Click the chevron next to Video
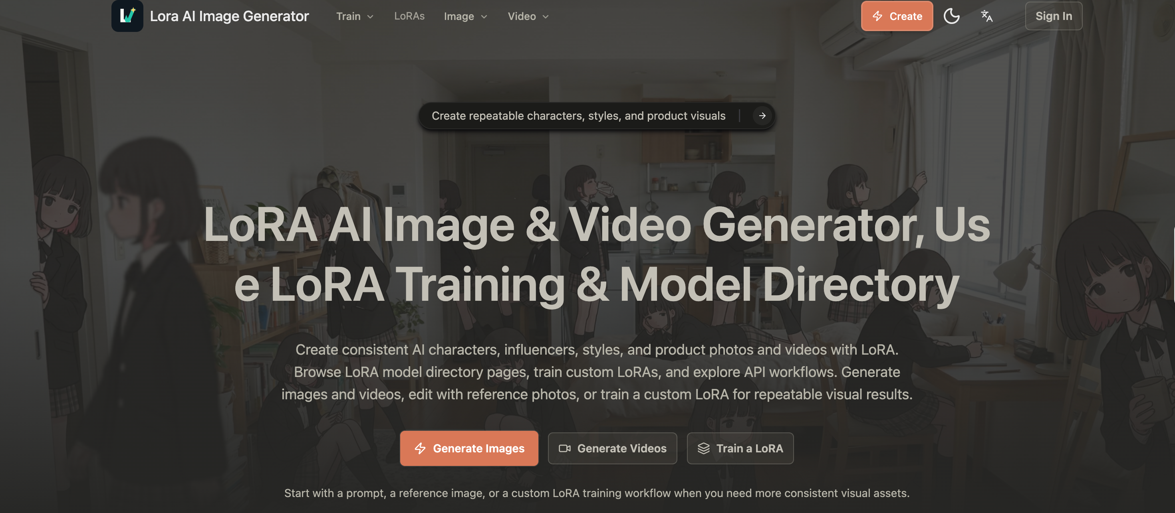This screenshot has width=1175, height=513. (546, 17)
